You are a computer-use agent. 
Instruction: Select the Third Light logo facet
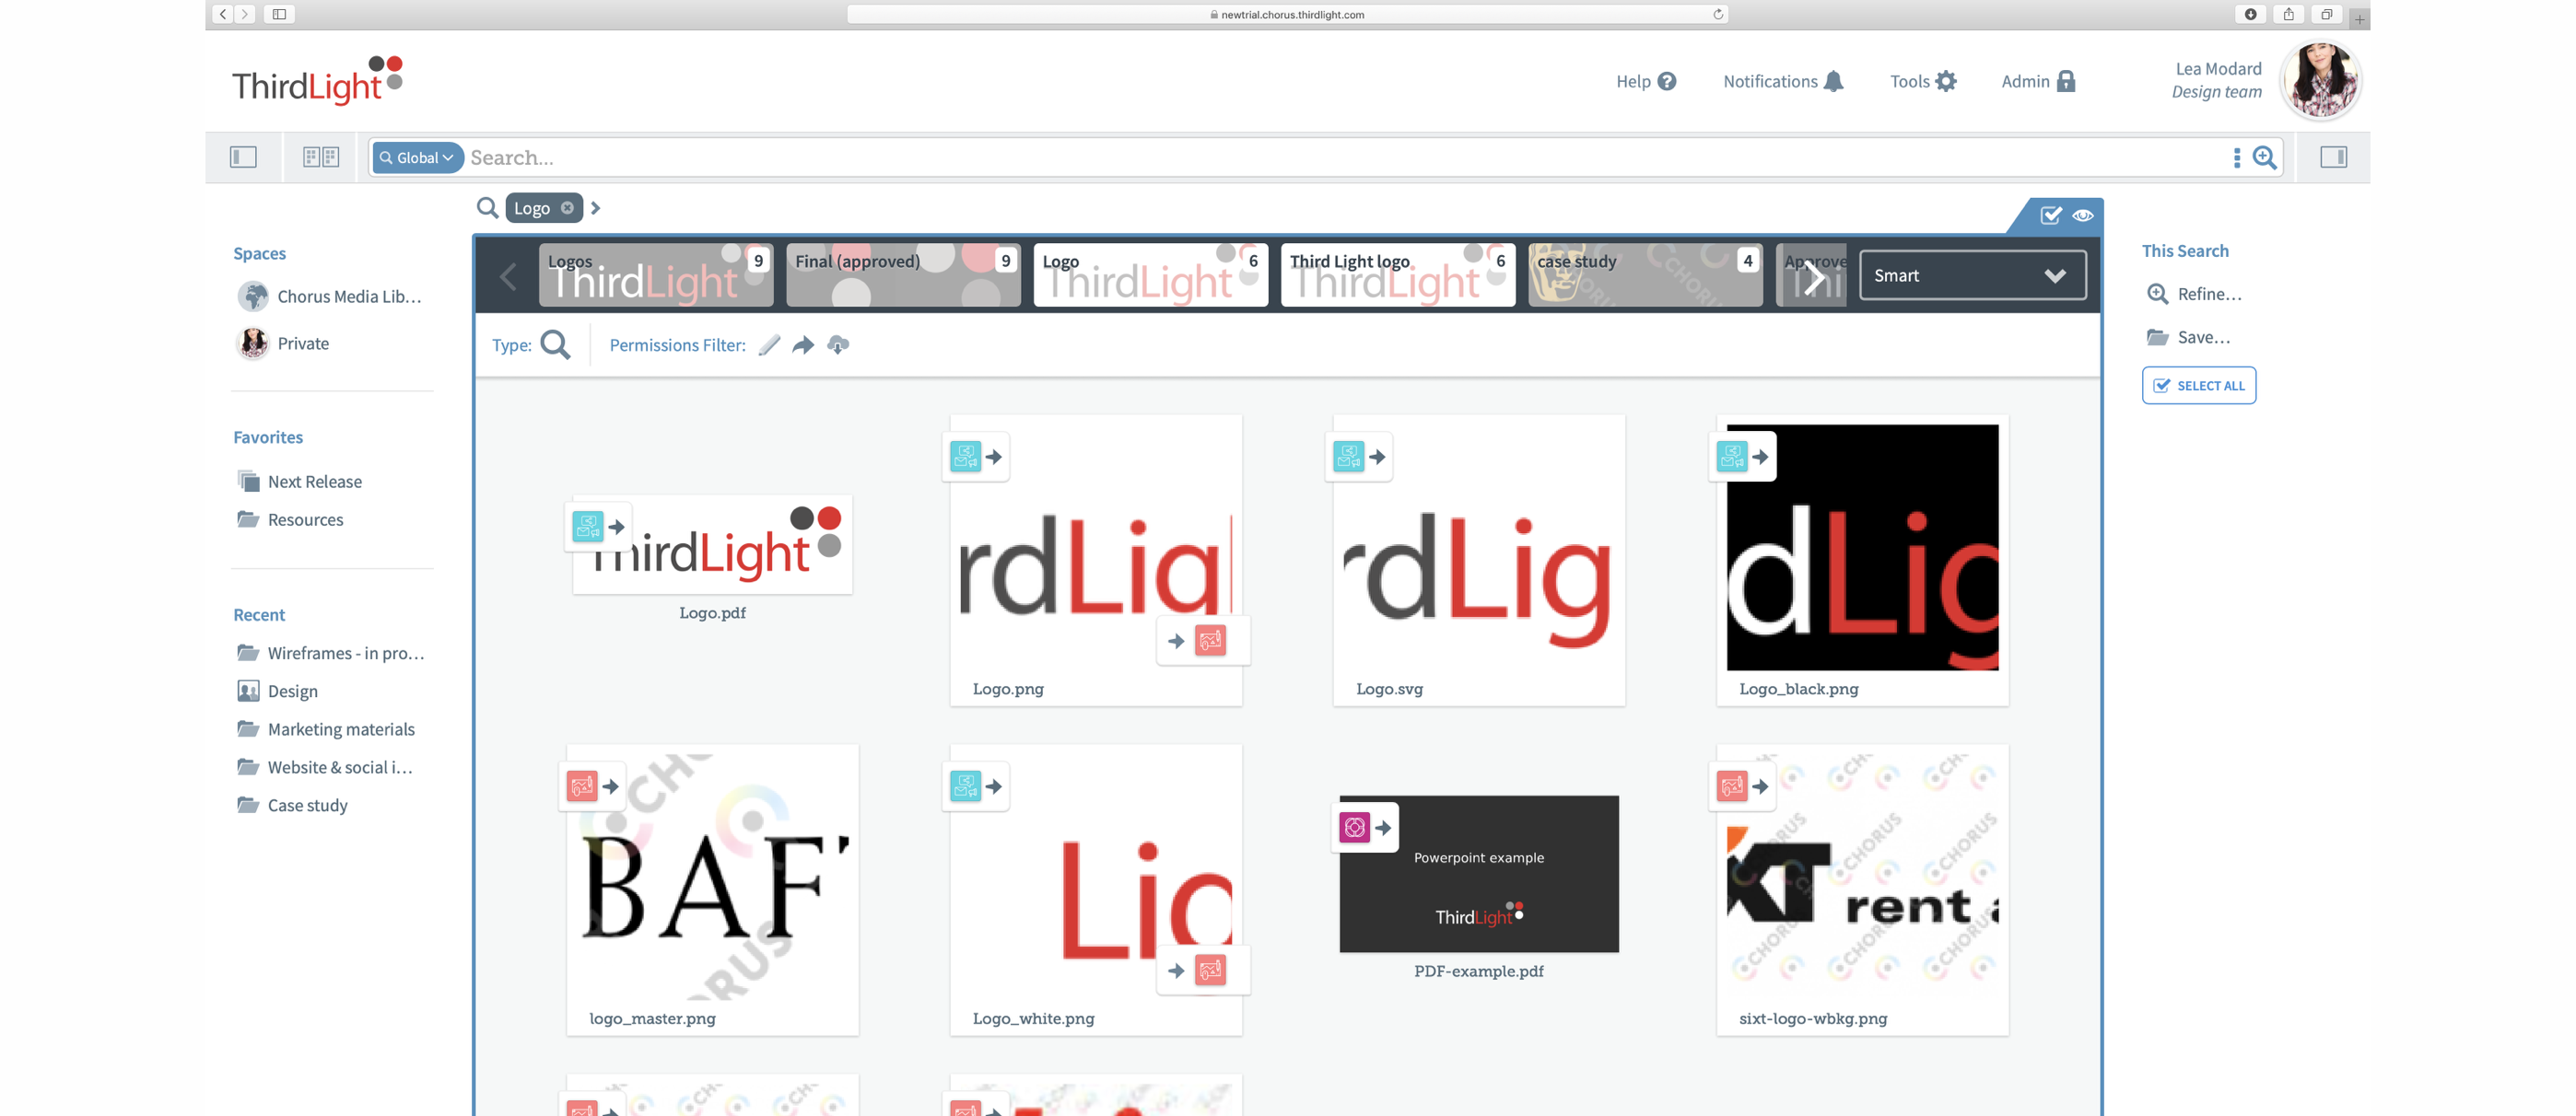pos(1398,274)
